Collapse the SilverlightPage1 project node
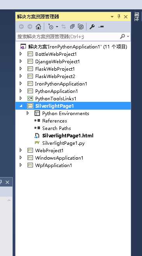 click(21, 106)
